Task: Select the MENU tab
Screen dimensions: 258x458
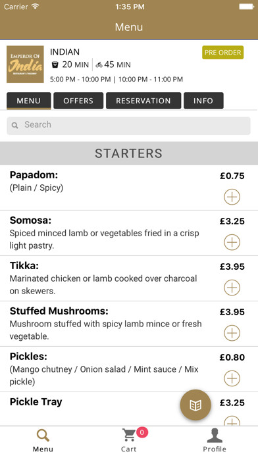Action: coord(29,101)
